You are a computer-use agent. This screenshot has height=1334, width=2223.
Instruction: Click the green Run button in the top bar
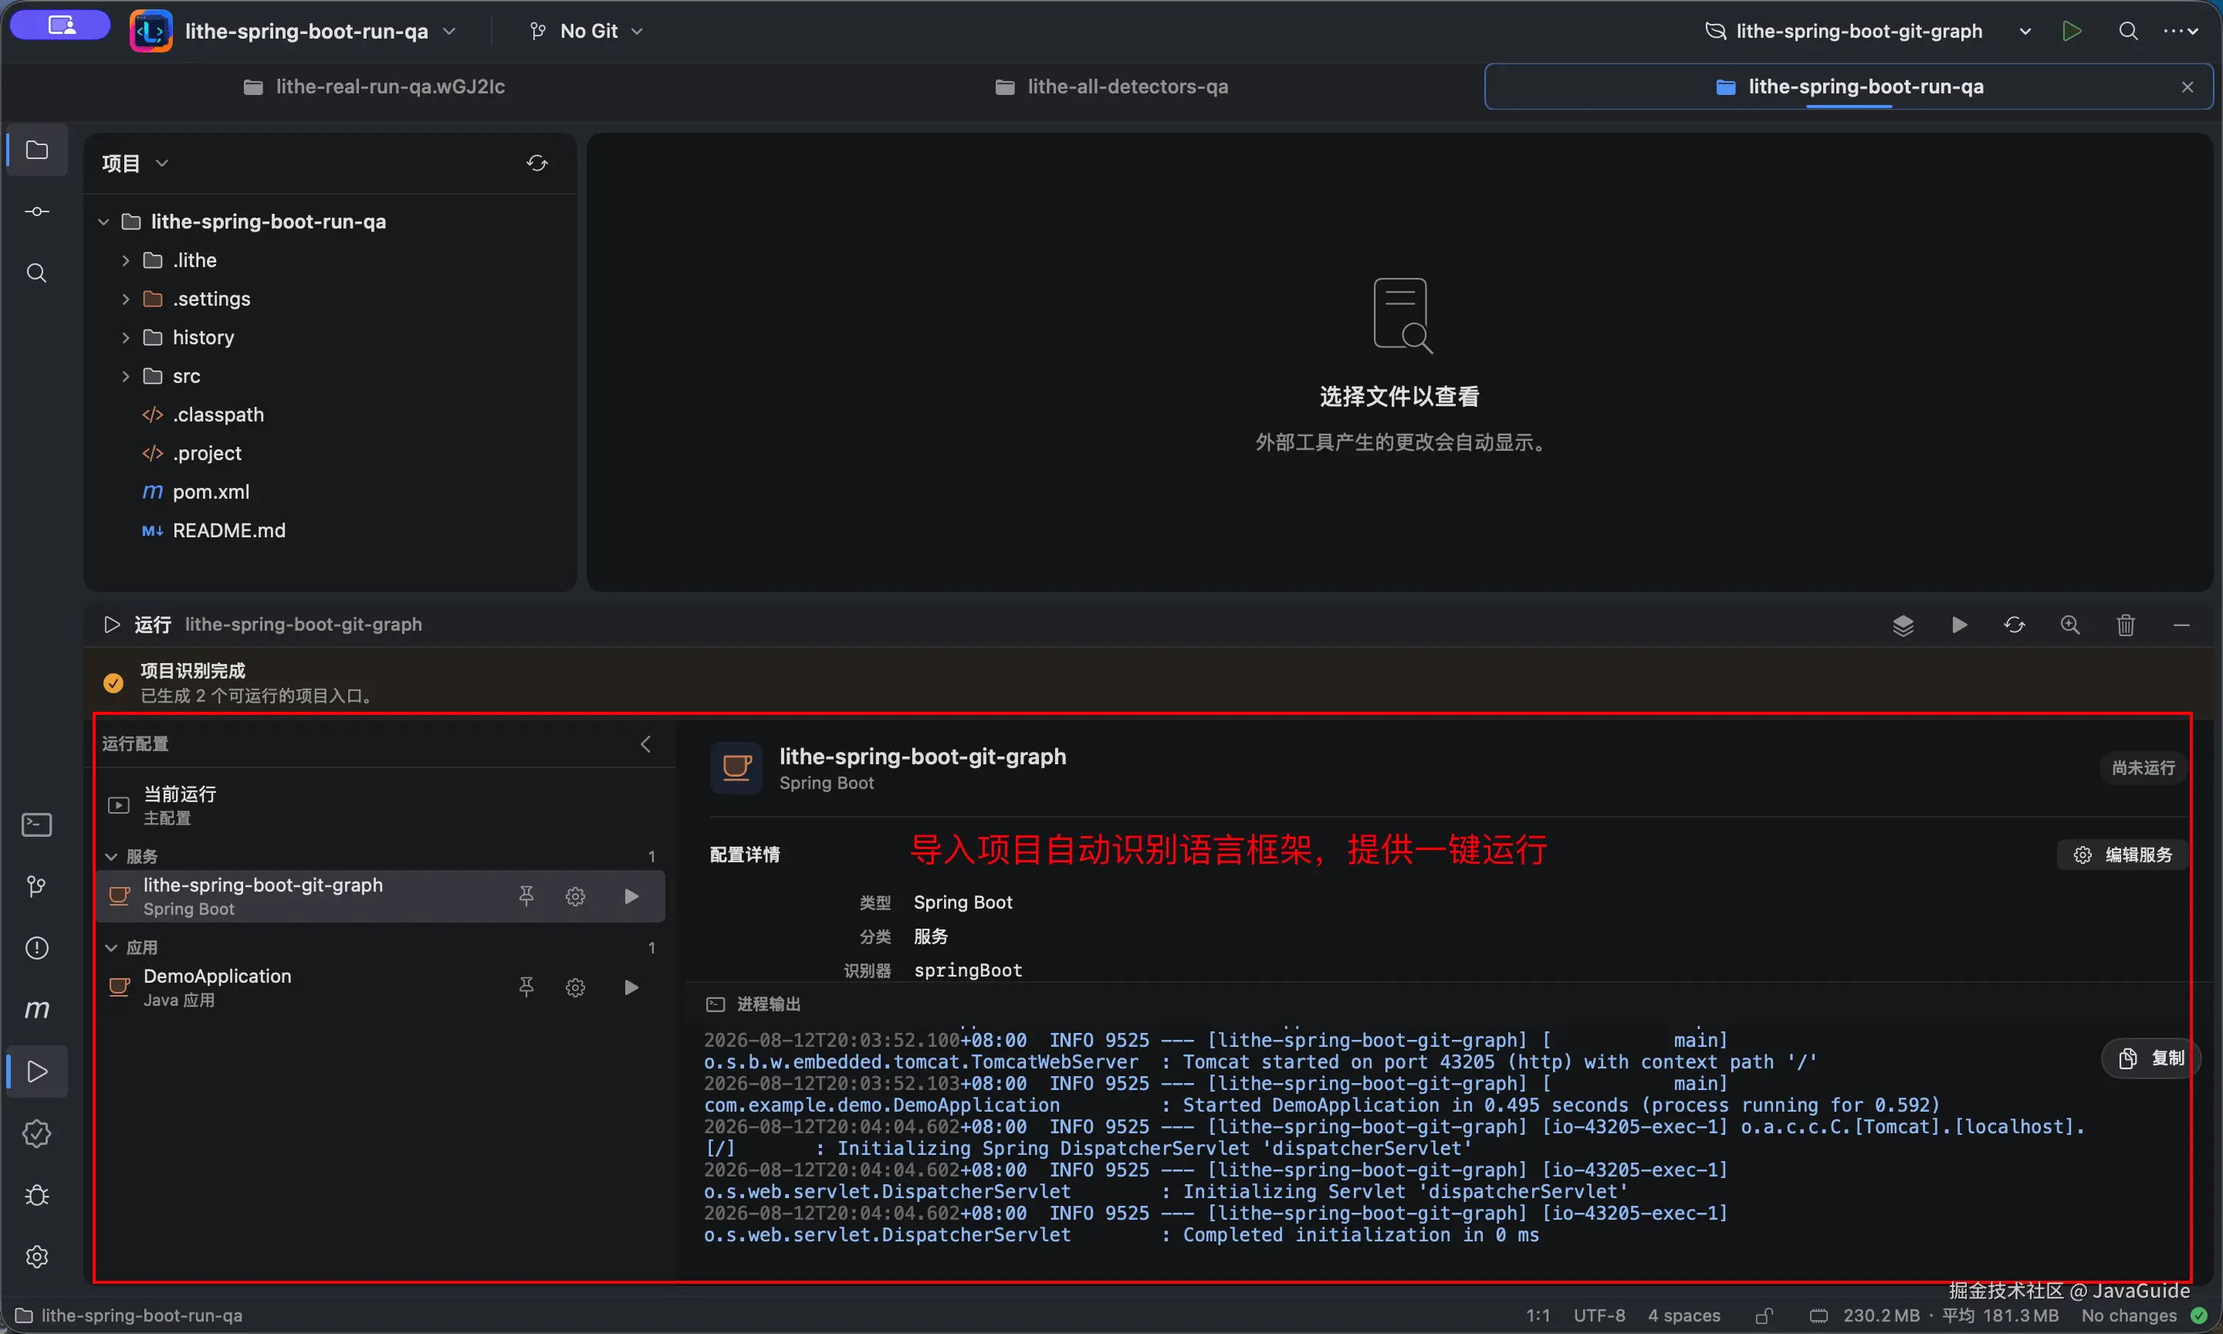[x=2072, y=32]
